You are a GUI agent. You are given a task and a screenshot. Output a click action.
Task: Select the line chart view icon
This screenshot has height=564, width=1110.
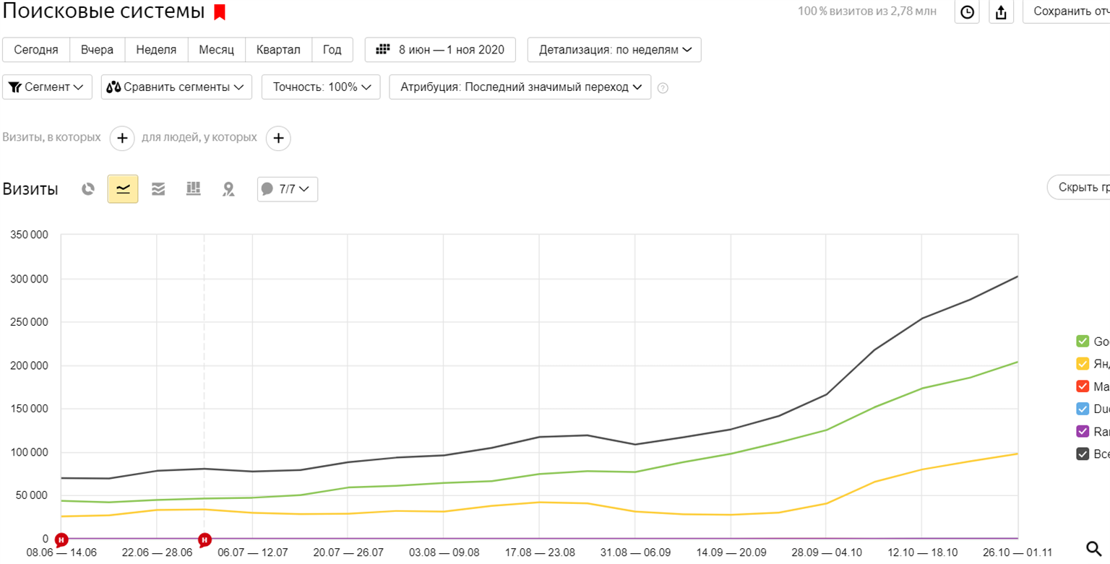click(123, 189)
